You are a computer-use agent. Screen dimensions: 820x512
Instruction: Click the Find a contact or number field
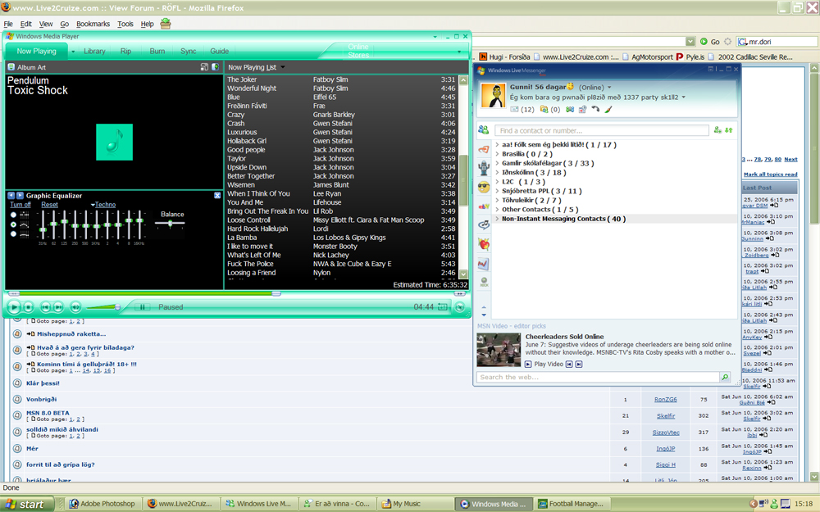(601, 130)
